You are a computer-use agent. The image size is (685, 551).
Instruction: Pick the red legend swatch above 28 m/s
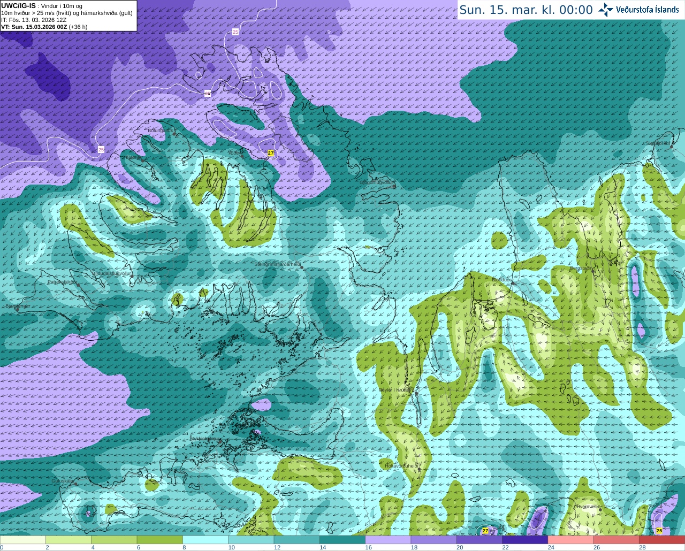662,540
